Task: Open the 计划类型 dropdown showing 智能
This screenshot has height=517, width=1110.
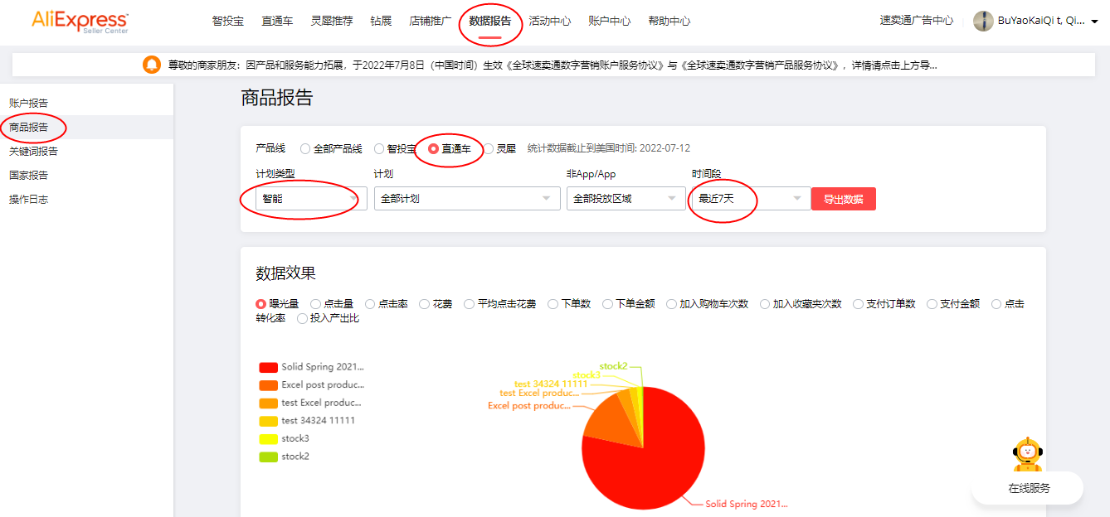Action: 308,198
